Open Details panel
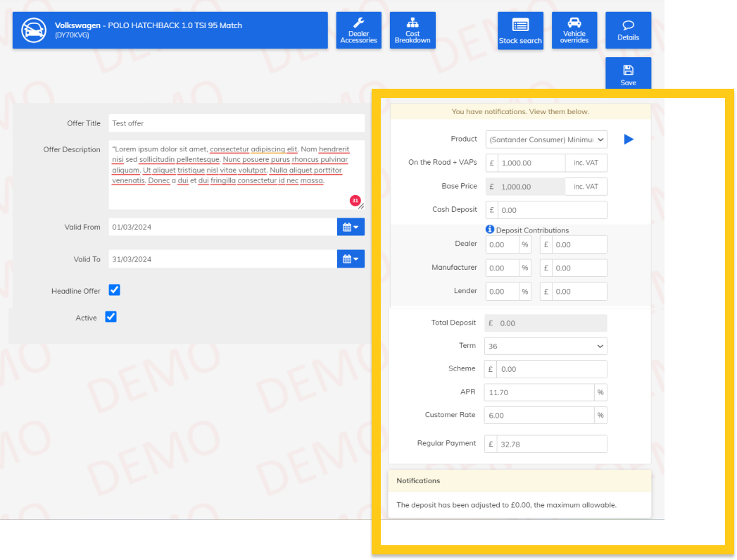Viewport: 737px width, 560px height. coord(629,30)
